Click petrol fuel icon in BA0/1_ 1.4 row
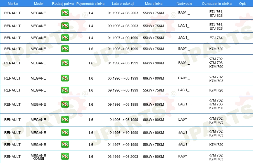 click(x=65, y=13)
